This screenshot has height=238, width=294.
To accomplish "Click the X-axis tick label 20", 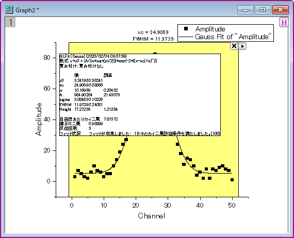I will pyautogui.click(x=136, y=206).
